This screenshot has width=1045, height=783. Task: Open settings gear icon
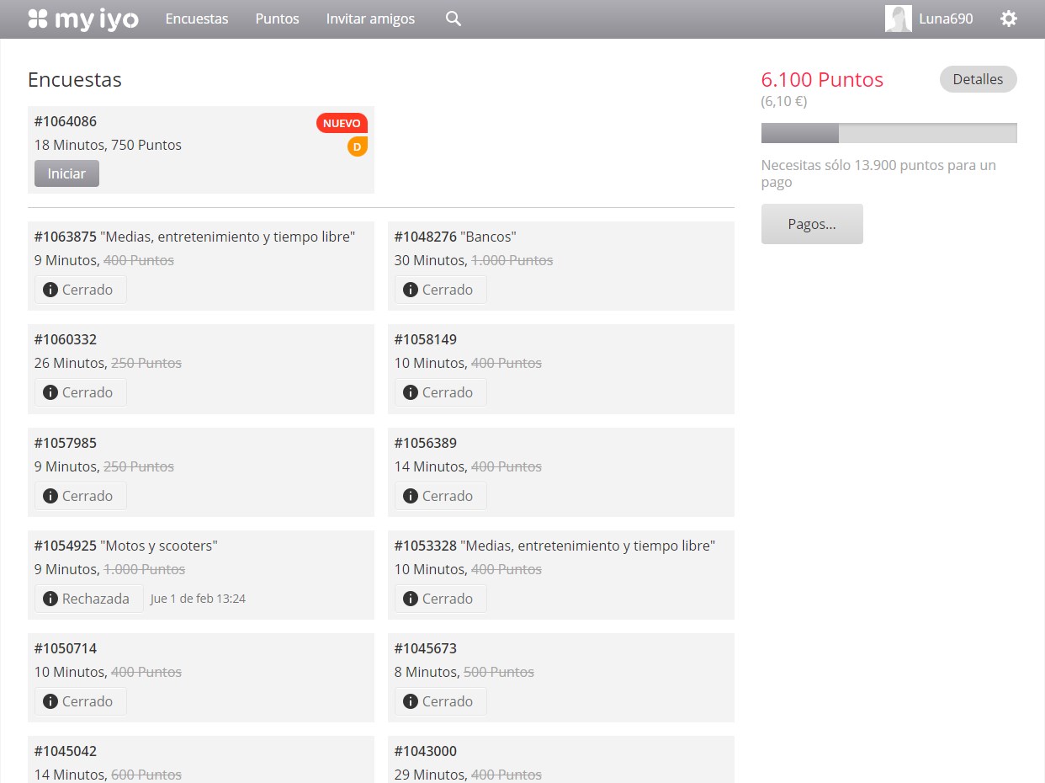click(x=1008, y=19)
